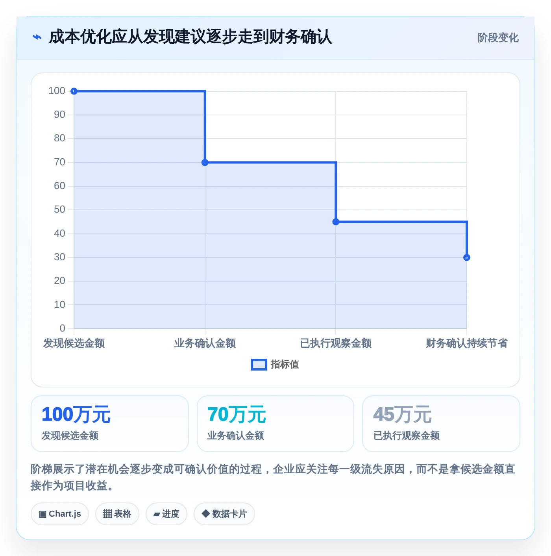
Task: Select the data point at 发现候选金额 (100)
Action: (x=74, y=91)
